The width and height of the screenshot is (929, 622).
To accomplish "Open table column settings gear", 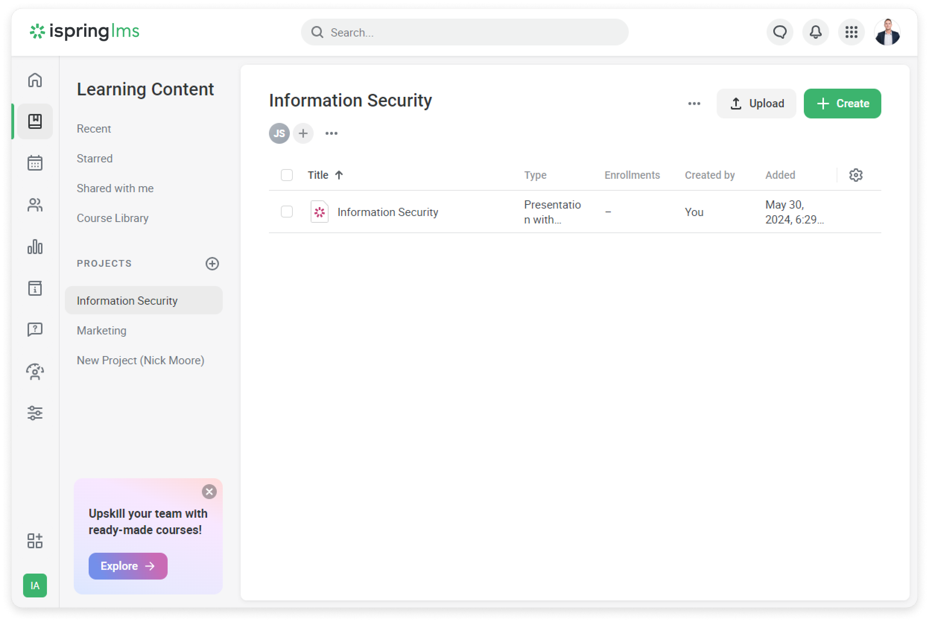I will tap(856, 175).
